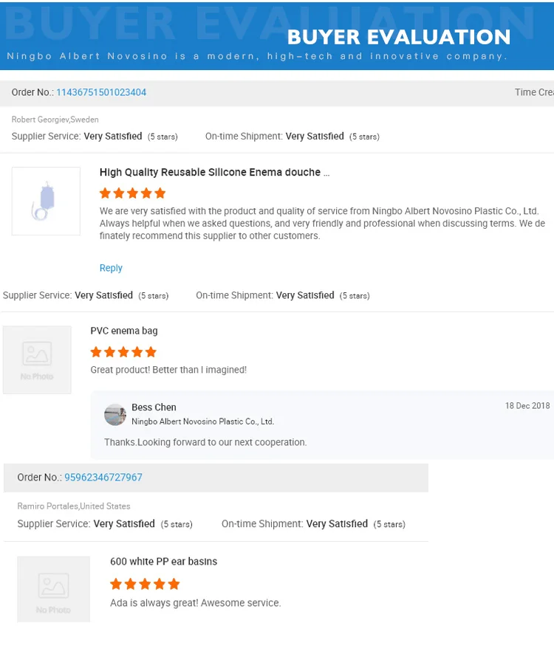Open order number 11436751501023404 link
This screenshot has width=554, height=651.
point(101,92)
